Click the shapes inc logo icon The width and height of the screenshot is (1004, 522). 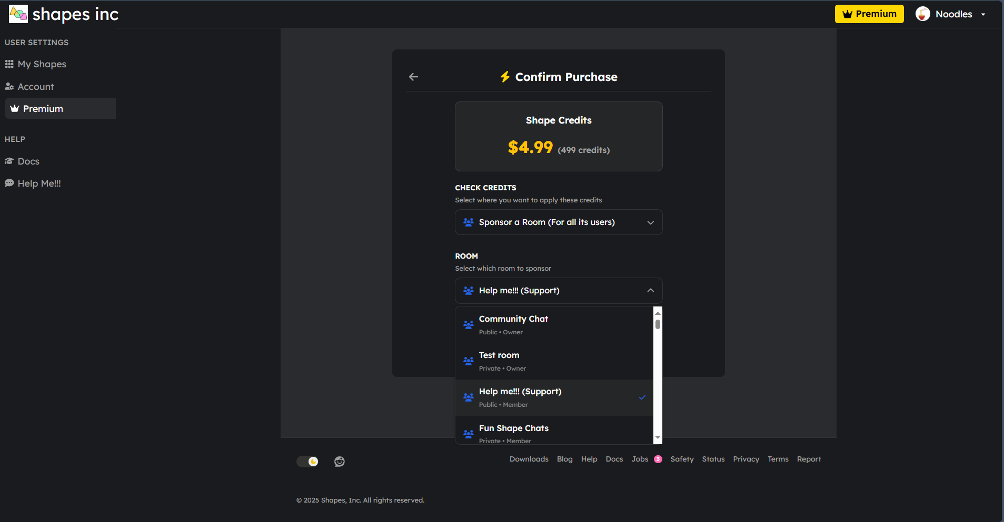18,14
